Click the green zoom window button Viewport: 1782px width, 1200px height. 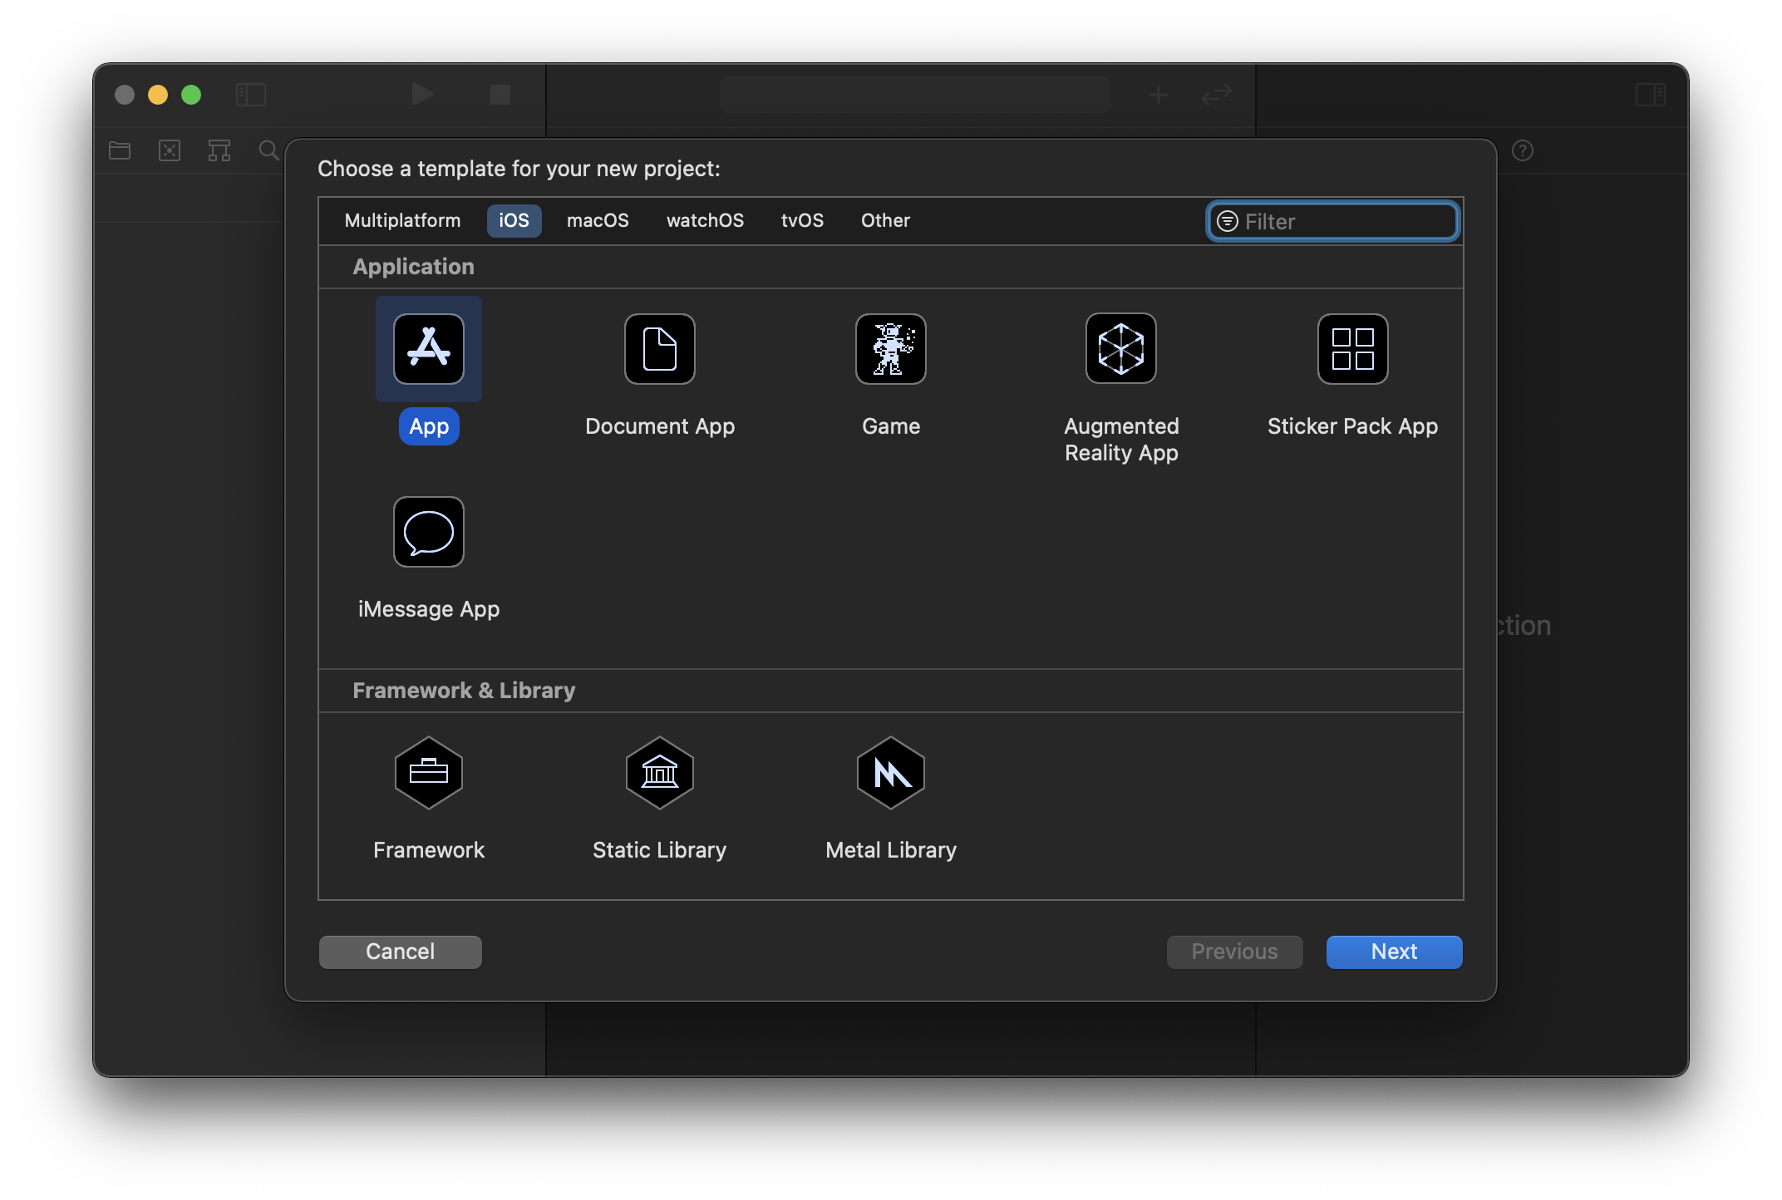[191, 95]
